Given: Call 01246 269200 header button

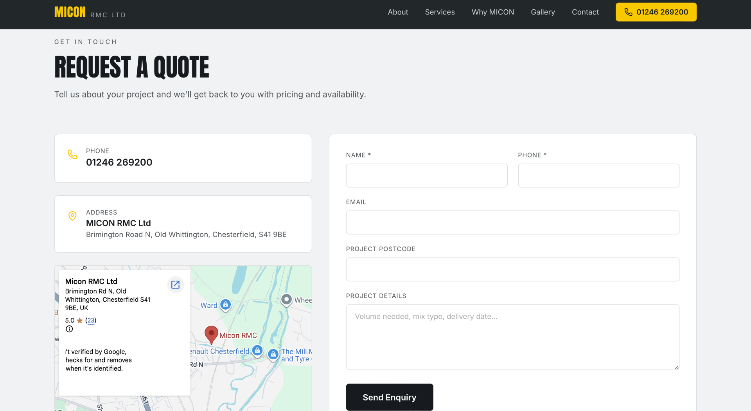Looking at the screenshot, I should point(656,12).
